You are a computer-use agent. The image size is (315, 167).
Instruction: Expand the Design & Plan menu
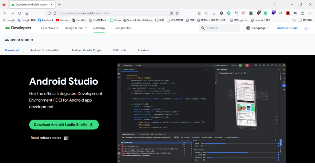76,28
